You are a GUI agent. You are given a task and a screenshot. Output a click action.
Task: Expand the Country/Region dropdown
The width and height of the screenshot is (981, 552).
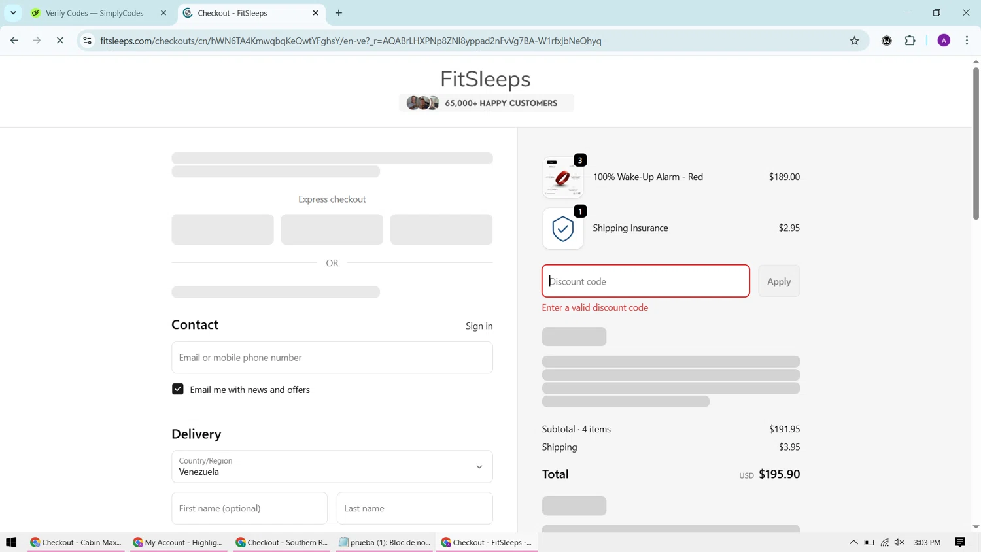332,466
